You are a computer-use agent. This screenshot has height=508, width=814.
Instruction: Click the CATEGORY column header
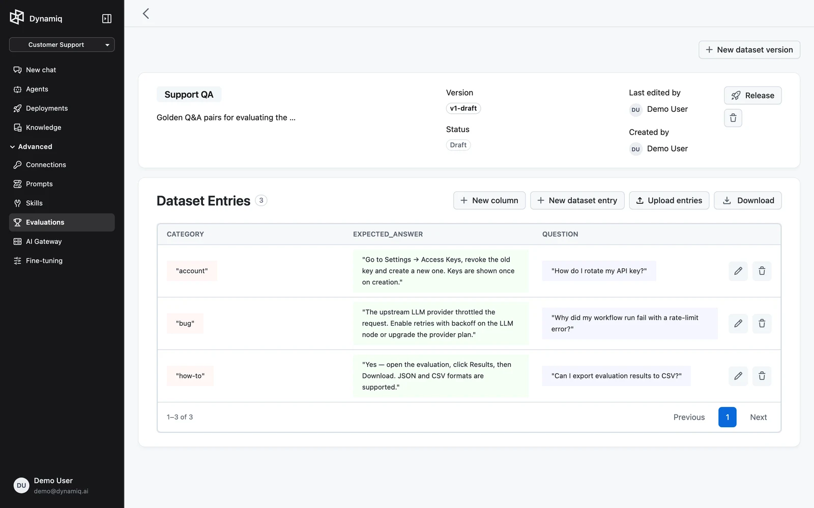[185, 234]
